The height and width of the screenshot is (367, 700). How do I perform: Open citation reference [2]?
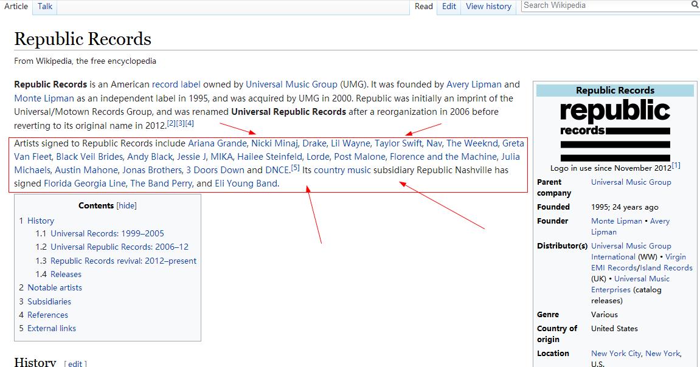171,123
